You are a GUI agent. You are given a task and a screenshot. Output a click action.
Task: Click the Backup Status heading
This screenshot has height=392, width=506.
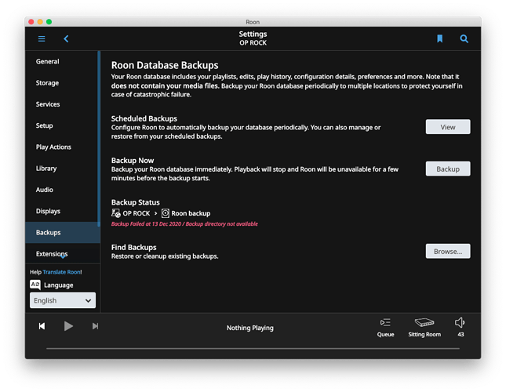[136, 202]
